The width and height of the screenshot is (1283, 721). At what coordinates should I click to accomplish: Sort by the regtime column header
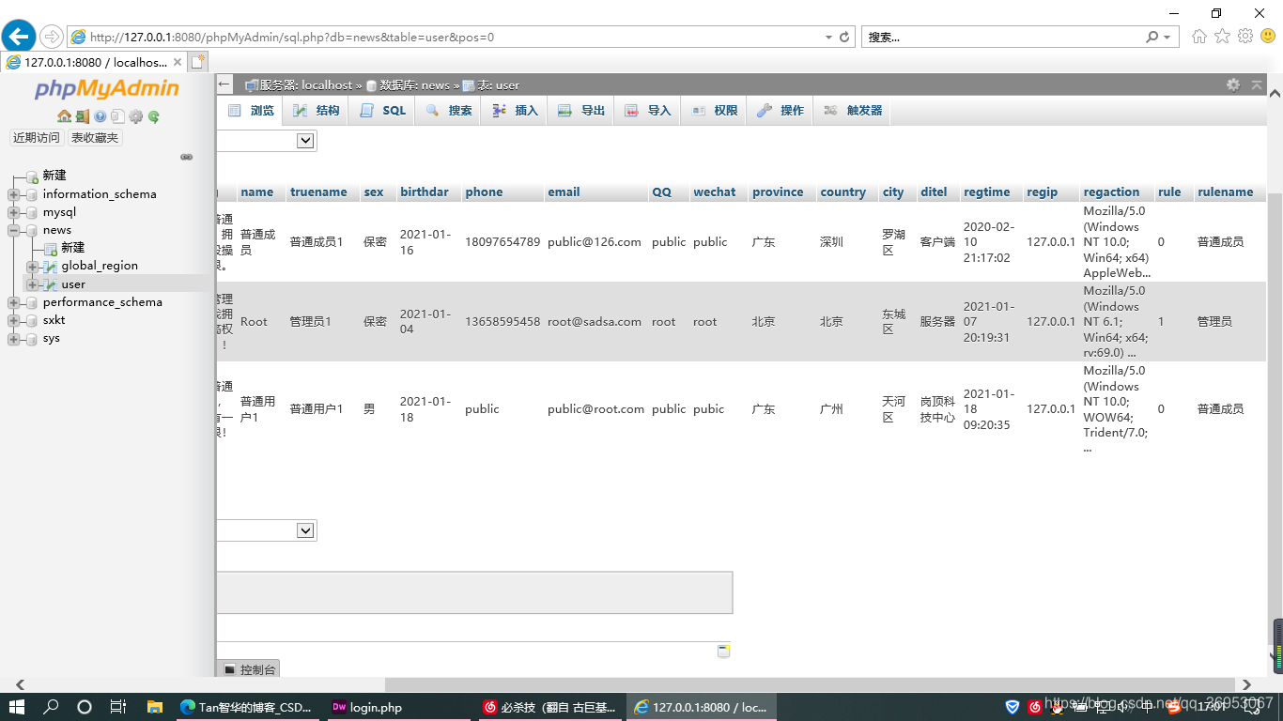pos(987,192)
